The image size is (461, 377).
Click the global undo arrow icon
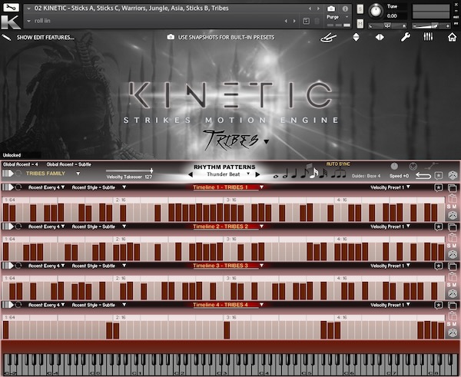point(423,176)
